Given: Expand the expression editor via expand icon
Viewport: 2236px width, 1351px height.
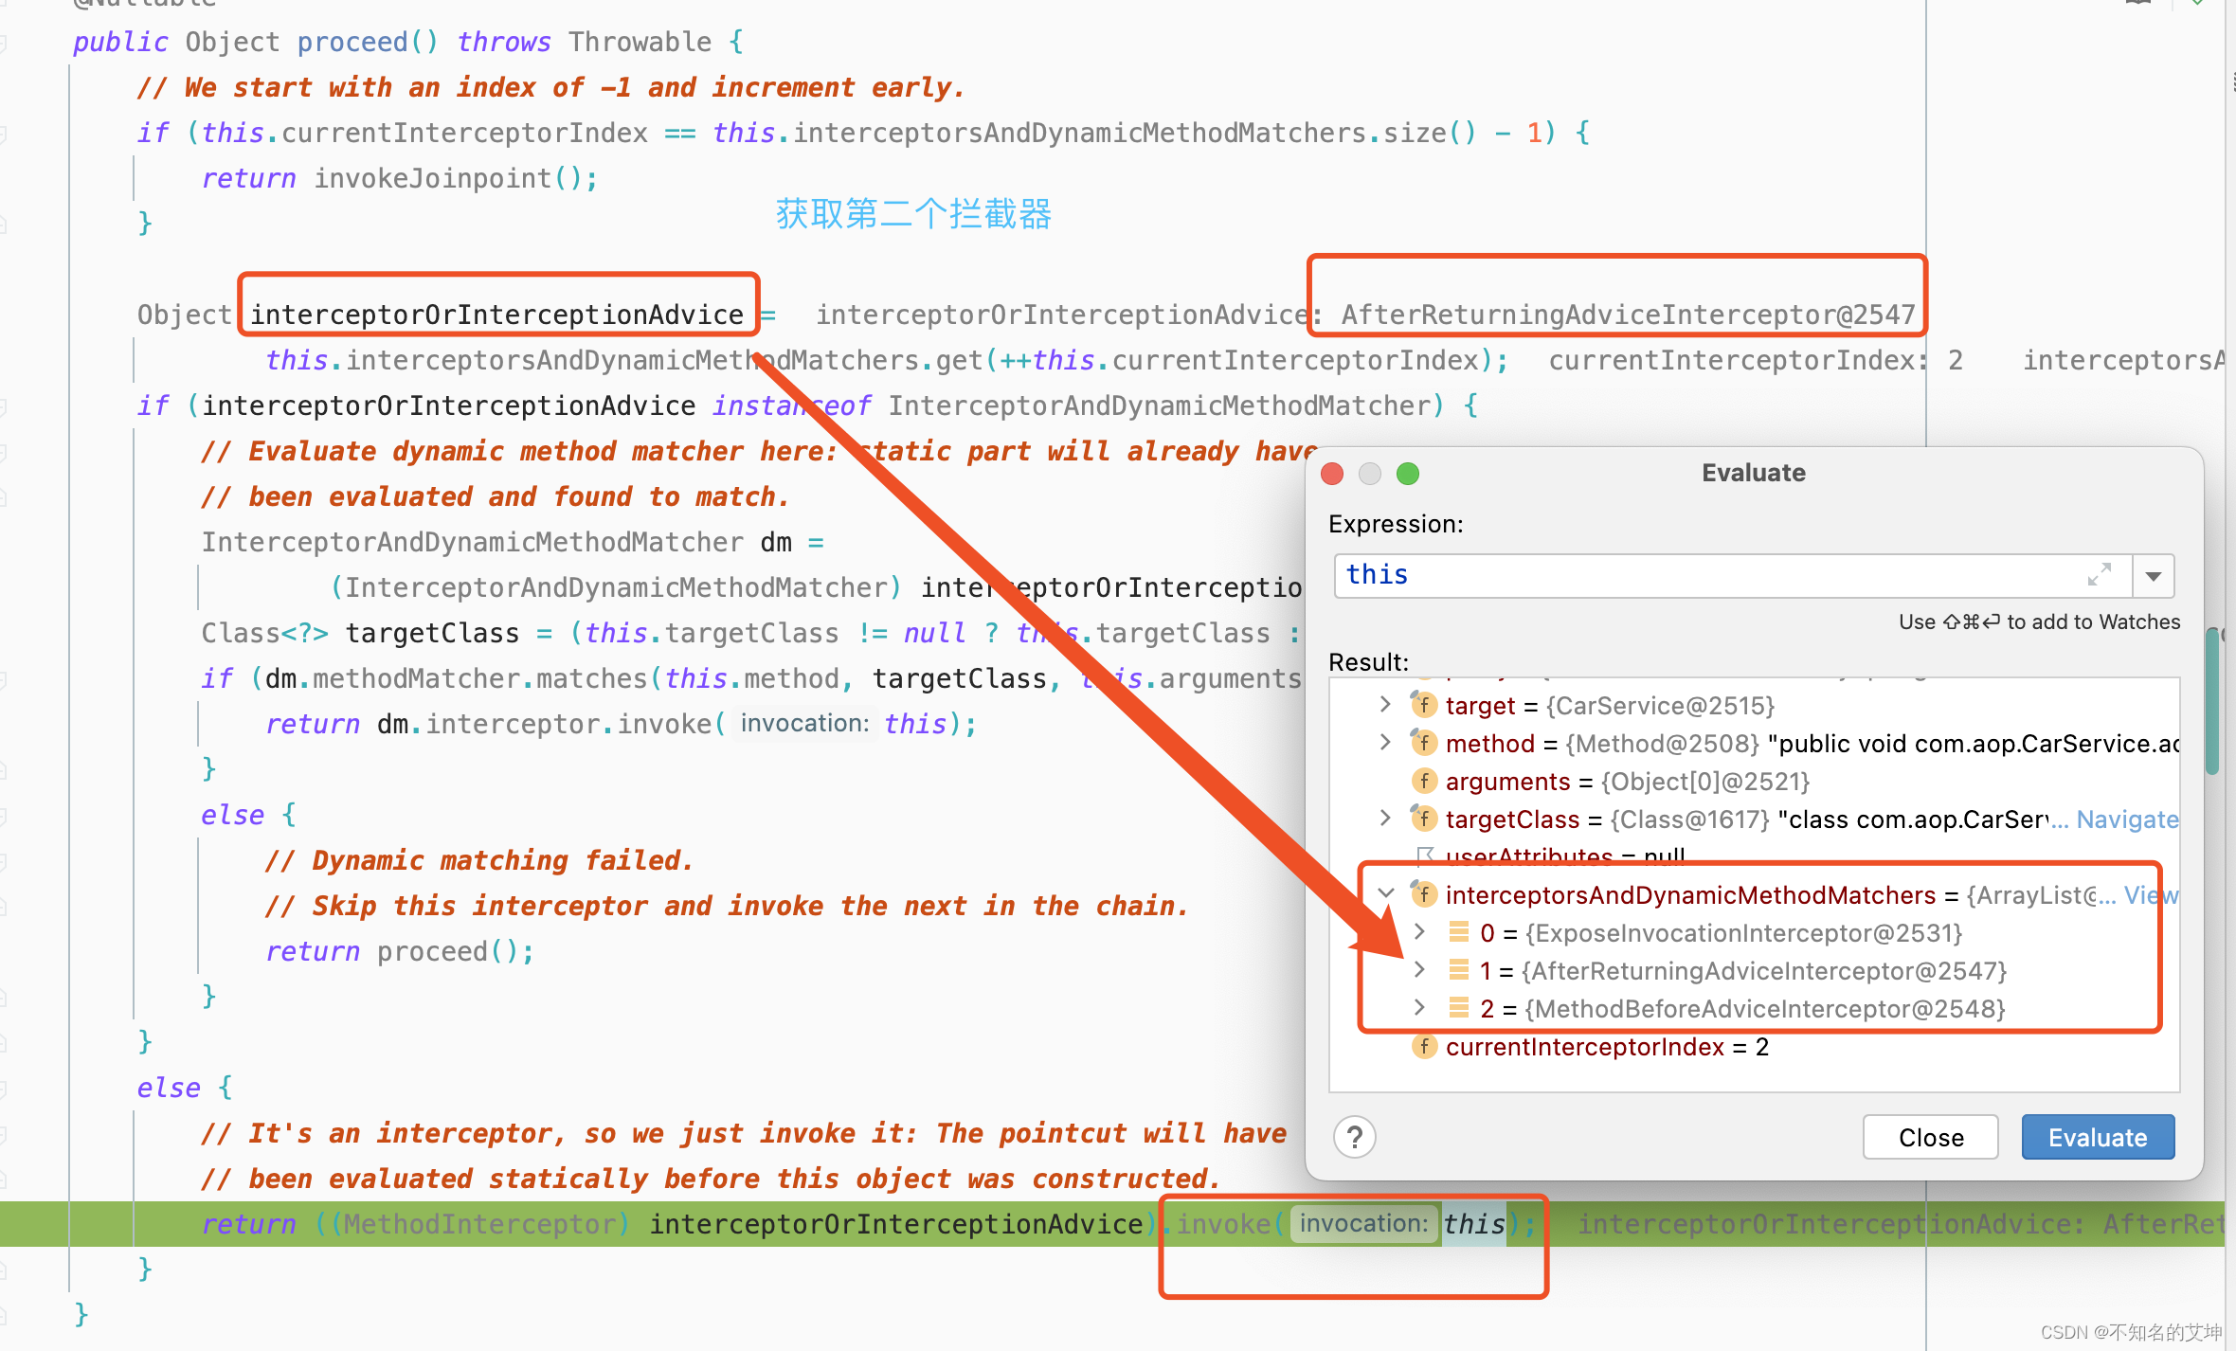Looking at the screenshot, I should [2100, 574].
